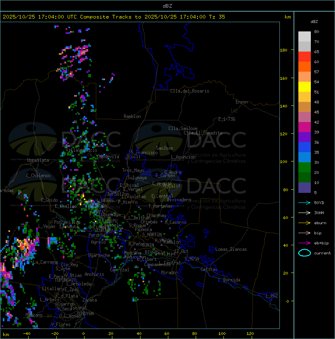335x339 pixels.
Task: Click the 'C_Chilenos' map label
Action: [38, 176]
